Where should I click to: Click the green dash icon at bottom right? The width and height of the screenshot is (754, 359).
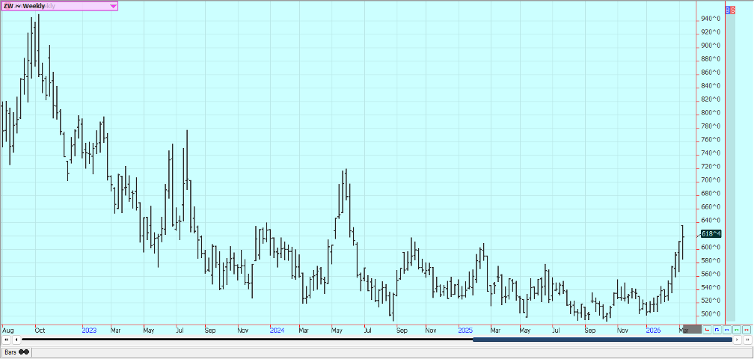pyautogui.click(x=737, y=329)
